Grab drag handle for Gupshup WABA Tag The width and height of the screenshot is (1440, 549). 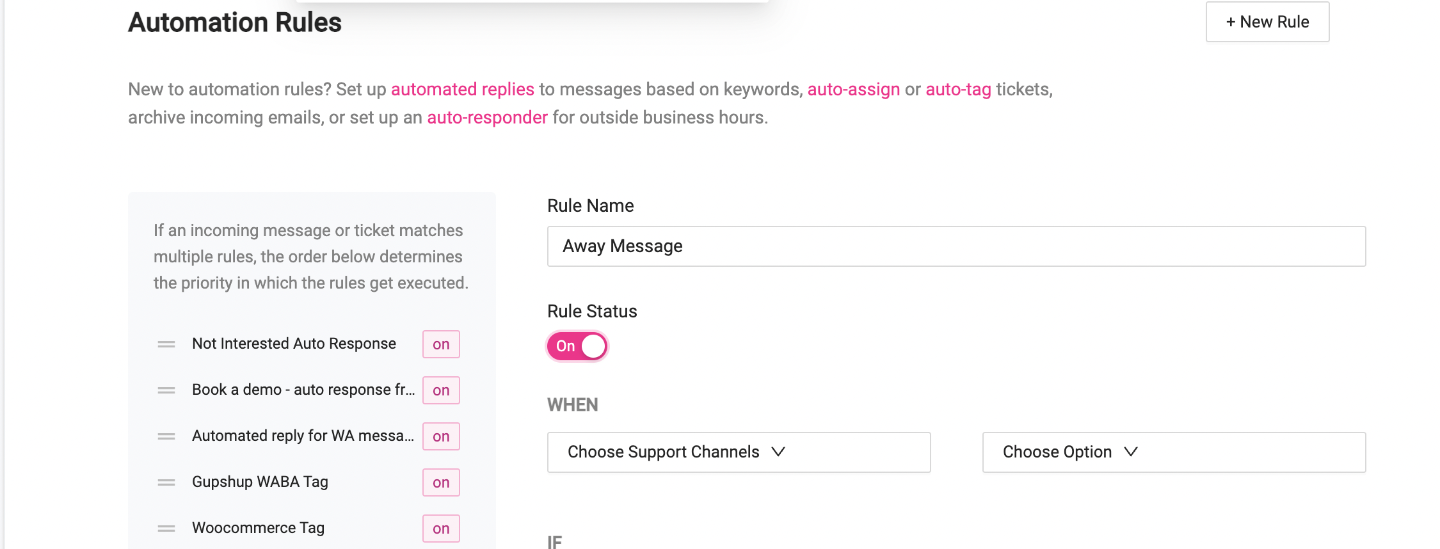pos(166,482)
